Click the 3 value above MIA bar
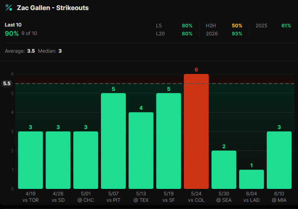Viewport: 298px width, 209px height. tap(279, 127)
